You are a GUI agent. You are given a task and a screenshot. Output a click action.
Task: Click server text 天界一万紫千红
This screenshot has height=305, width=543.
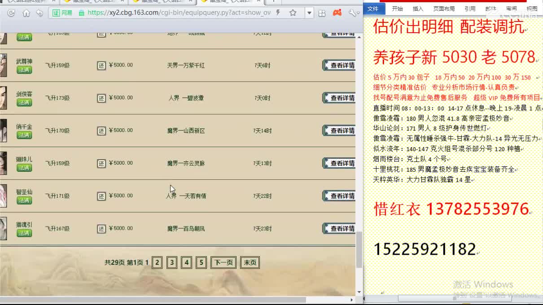click(x=186, y=65)
